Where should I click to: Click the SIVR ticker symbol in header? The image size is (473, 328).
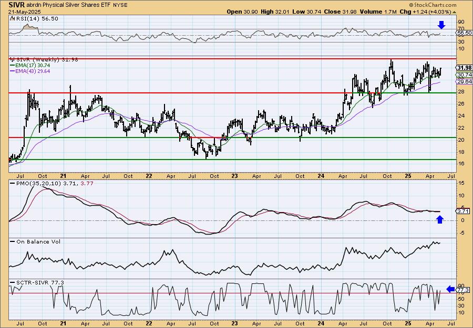(x=17, y=5)
